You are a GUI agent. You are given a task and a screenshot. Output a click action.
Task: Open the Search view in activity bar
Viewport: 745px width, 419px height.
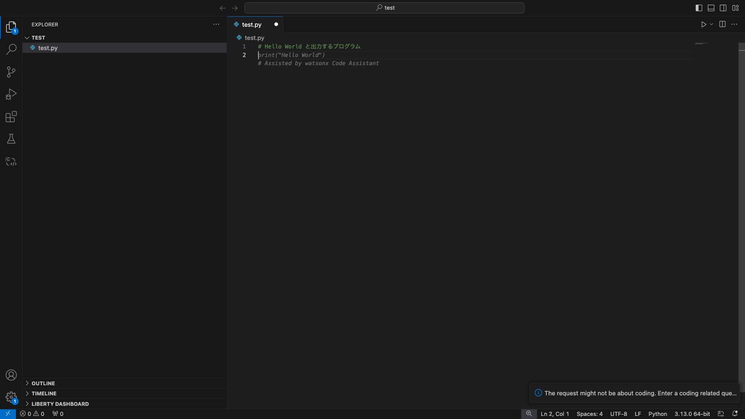[11, 49]
